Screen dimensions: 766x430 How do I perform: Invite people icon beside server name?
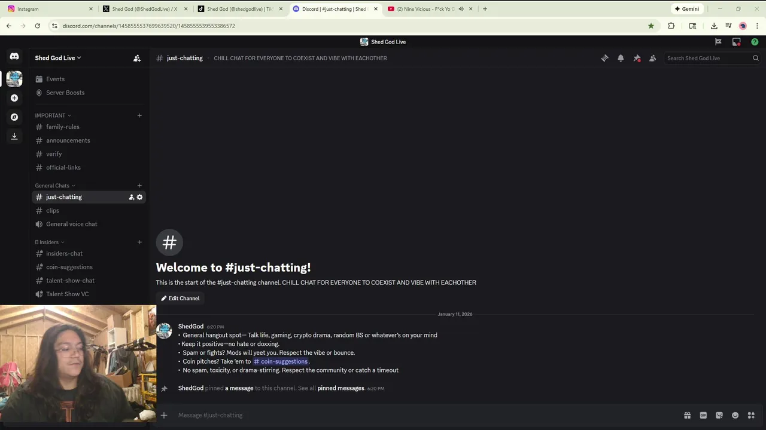coord(137,58)
